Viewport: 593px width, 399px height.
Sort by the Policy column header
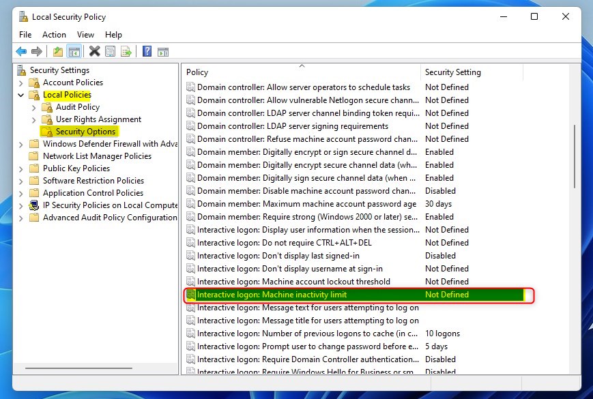[300, 72]
